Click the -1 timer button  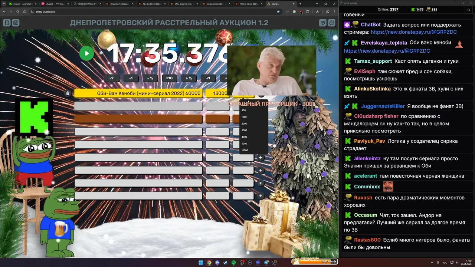click(x=131, y=78)
